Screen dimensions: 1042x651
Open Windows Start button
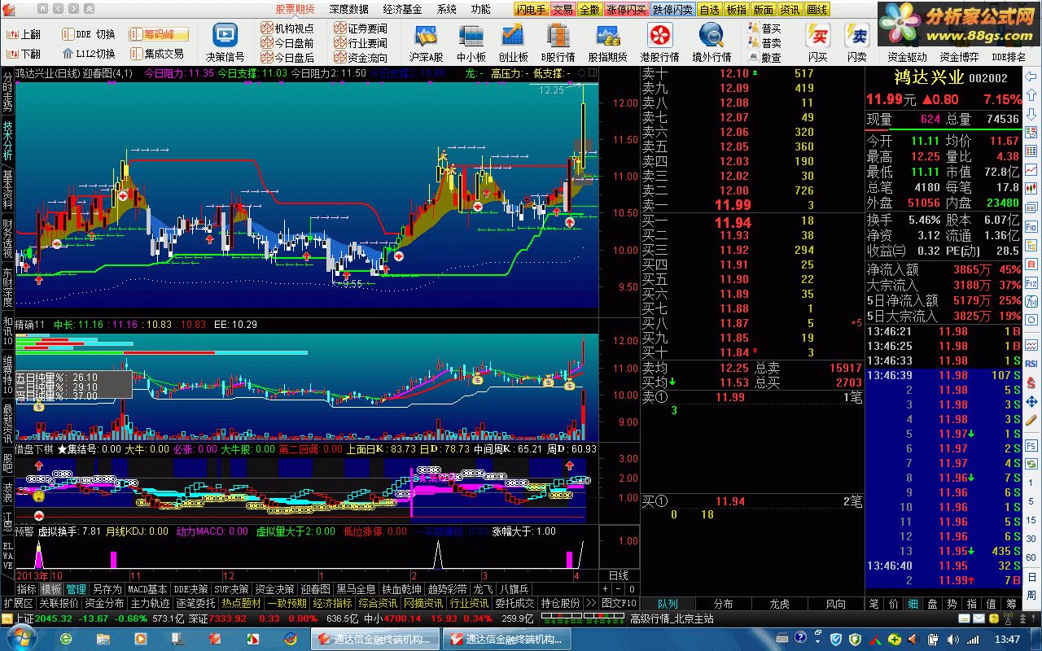tap(21, 639)
